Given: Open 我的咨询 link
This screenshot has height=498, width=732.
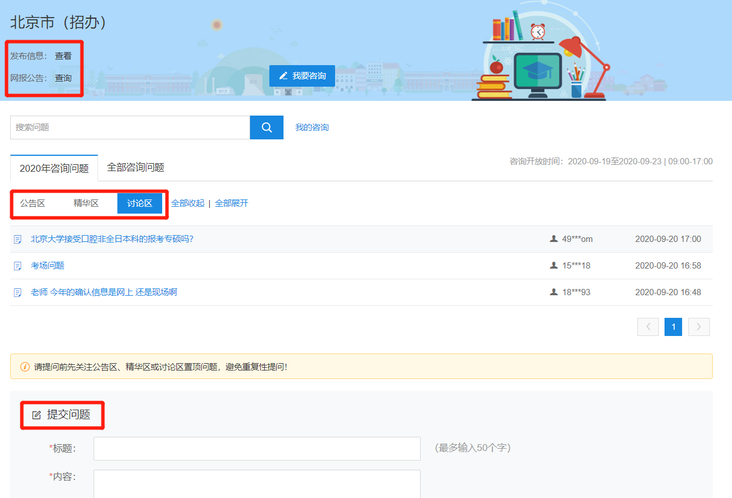Looking at the screenshot, I should [x=312, y=127].
